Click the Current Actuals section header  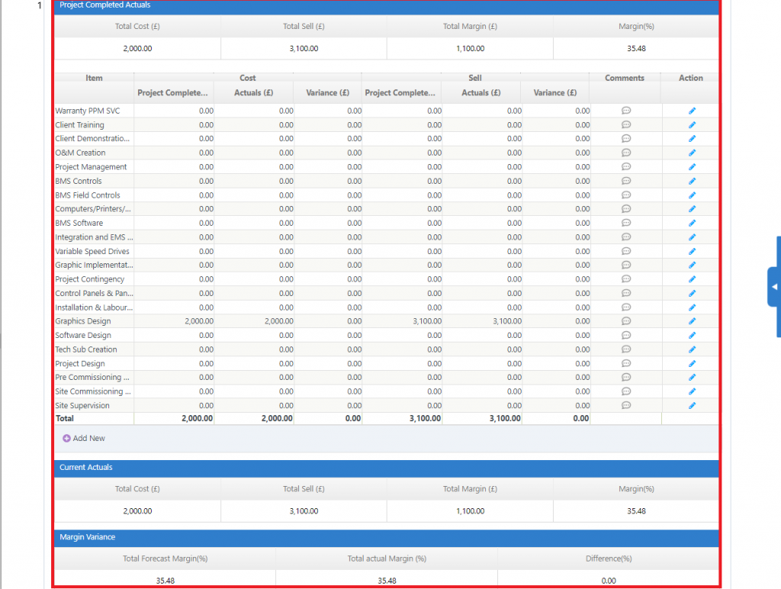tap(387, 468)
